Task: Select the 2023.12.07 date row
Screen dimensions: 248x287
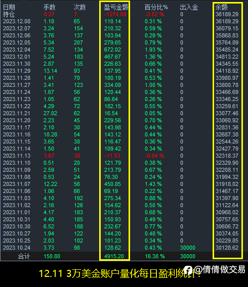Action: click(17, 29)
